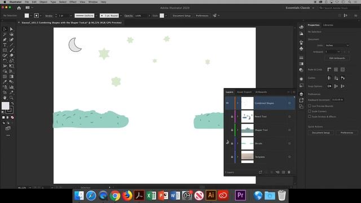Delete selected layer with trash icon
361x203 pixels.
tap(289, 172)
